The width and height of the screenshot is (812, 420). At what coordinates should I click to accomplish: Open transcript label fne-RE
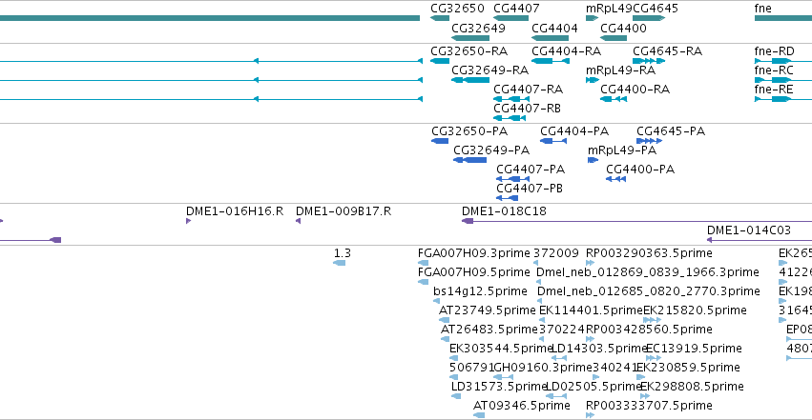(774, 90)
